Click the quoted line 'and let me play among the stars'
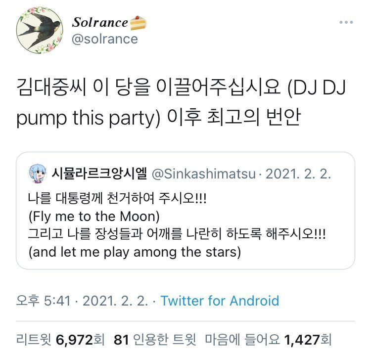The image size is (371, 352). (135, 252)
